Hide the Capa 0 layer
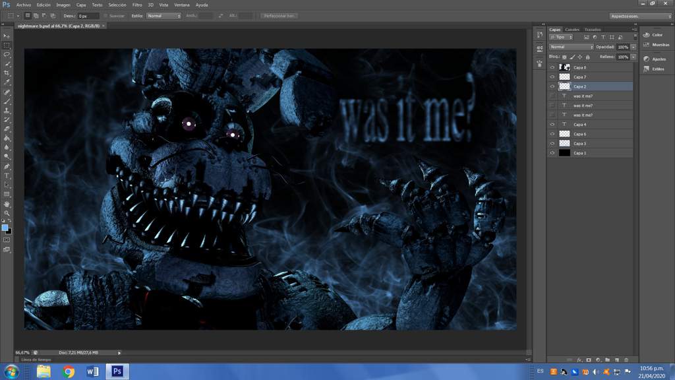Screen dimensions: 675x380 [552, 67]
